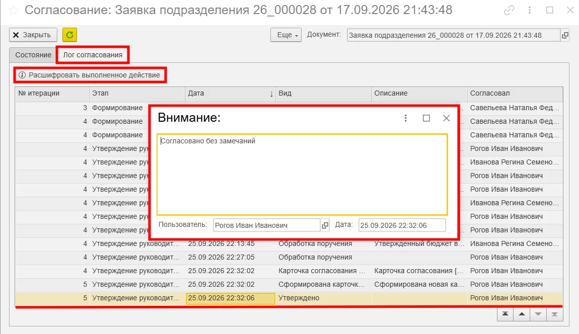Click Закрыть button
The width and height of the screenshot is (579, 334).
(x=33, y=35)
